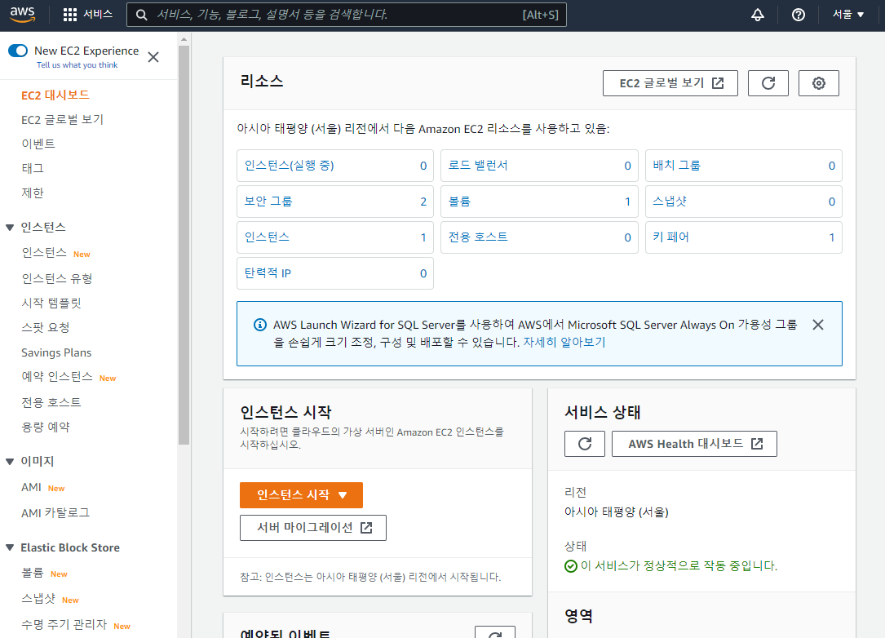Screen dimensions: 885x638
Task: Follow the 자세히 알아보기 link
Action: [564, 342]
